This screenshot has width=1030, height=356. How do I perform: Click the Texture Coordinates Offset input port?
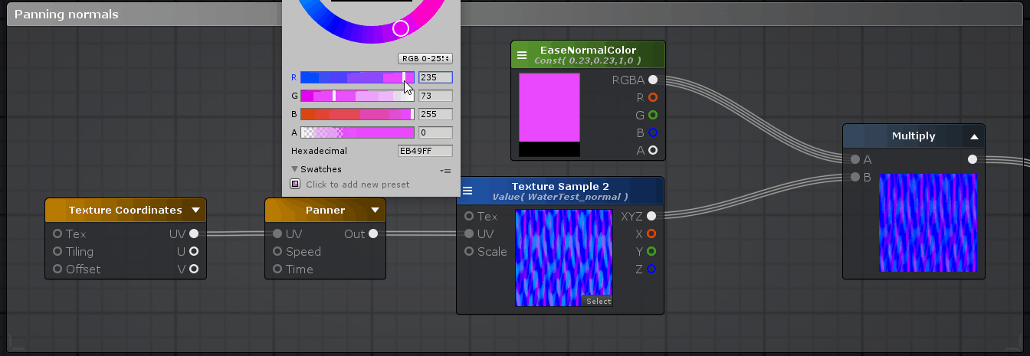point(57,269)
